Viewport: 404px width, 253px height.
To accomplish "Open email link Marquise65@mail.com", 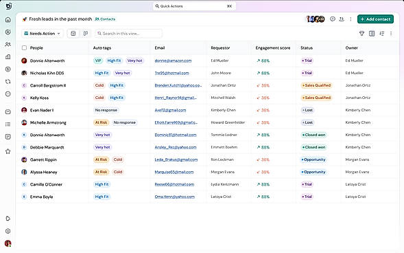I will [x=174, y=172].
